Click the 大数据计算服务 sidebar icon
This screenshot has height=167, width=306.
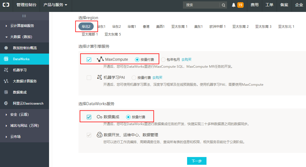[x=6, y=81]
